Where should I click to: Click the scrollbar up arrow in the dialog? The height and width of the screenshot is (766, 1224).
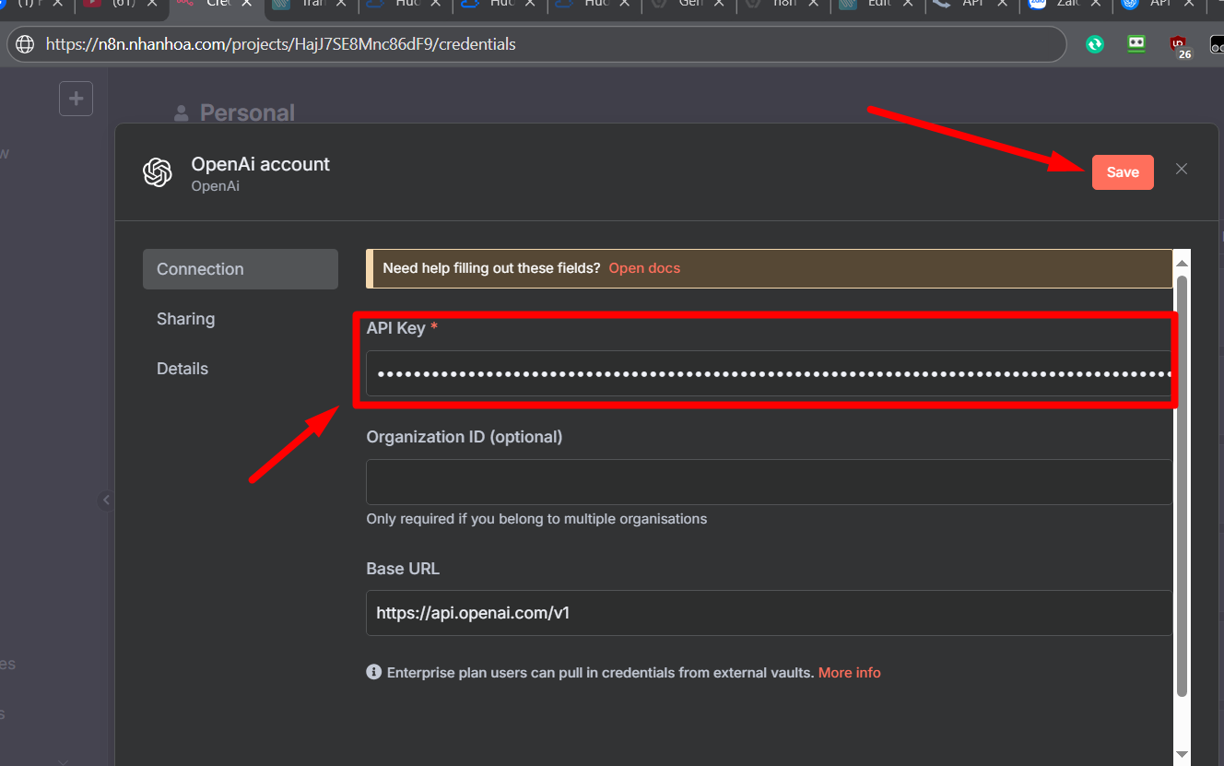pos(1183,263)
